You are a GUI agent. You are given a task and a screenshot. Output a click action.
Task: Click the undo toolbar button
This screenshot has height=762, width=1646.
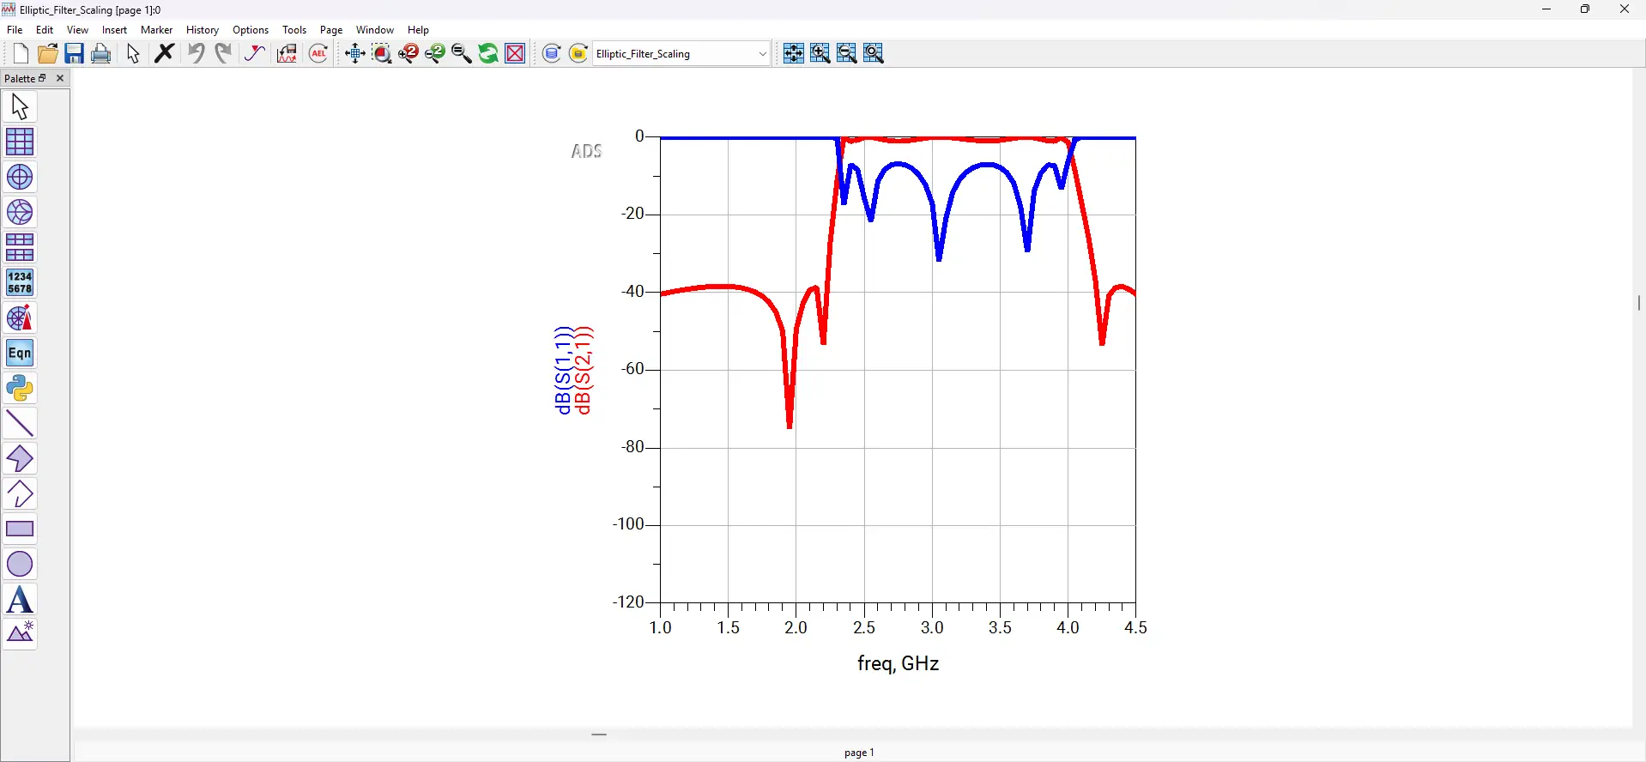197,53
